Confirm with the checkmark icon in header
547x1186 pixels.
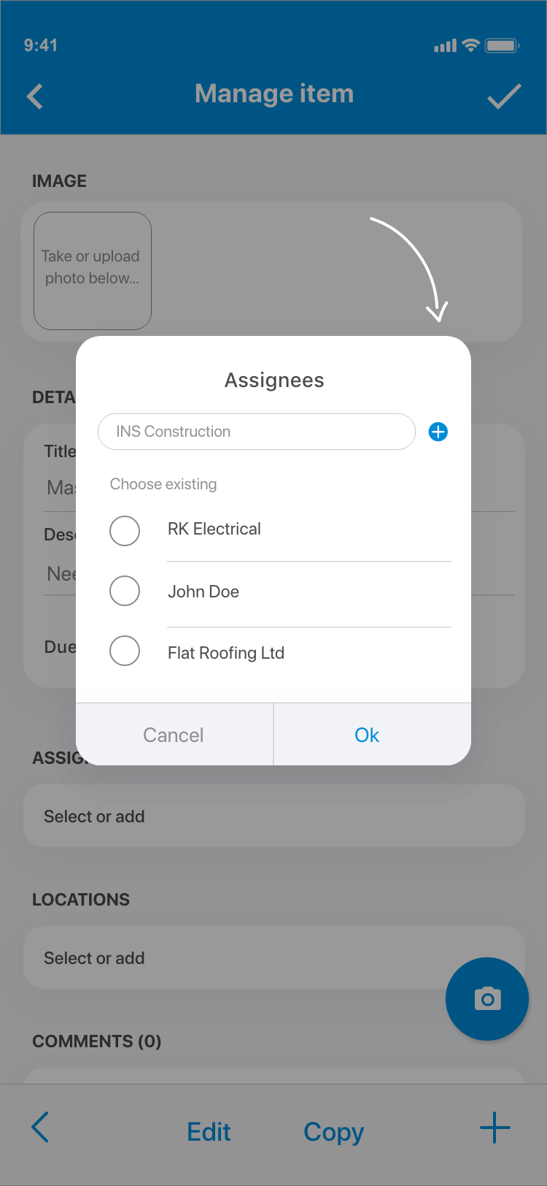pyautogui.click(x=504, y=96)
